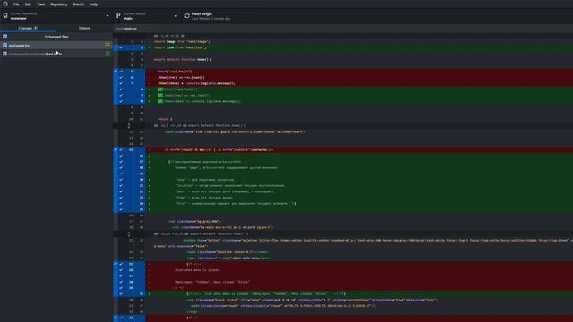Toggle the added '"time"' comment line check
573x322 pixels.
pos(121,198)
